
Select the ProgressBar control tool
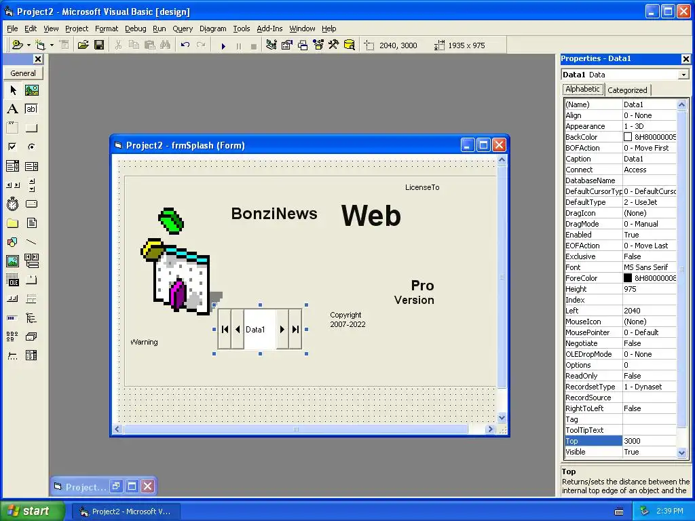[x=13, y=317]
